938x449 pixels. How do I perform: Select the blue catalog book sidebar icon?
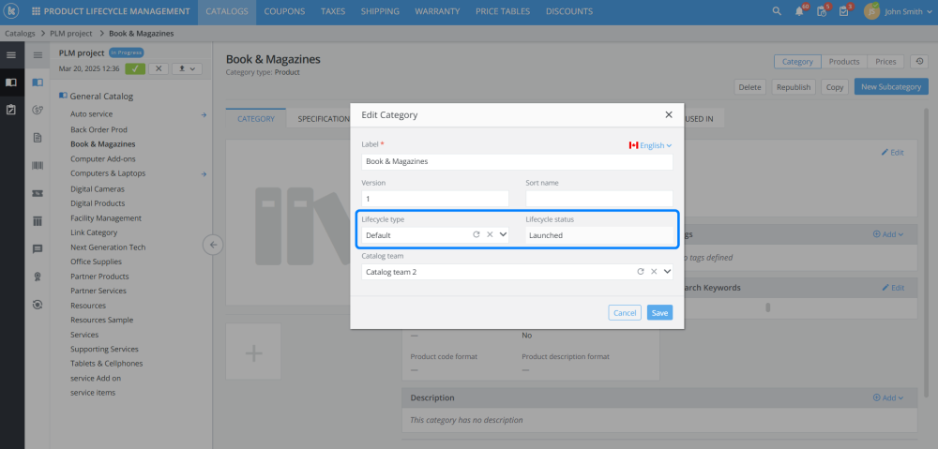click(38, 82)
